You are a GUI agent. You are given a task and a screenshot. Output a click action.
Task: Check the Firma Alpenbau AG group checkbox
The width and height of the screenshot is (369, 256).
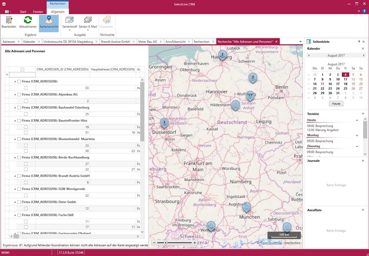point(19,94)
